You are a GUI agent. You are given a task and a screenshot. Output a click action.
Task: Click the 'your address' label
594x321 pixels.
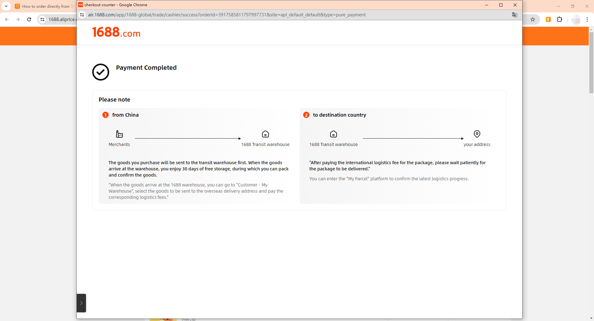(477, 144)
